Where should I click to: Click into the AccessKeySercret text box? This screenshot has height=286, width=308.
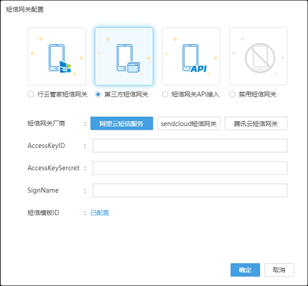click(x=189, y=168)
